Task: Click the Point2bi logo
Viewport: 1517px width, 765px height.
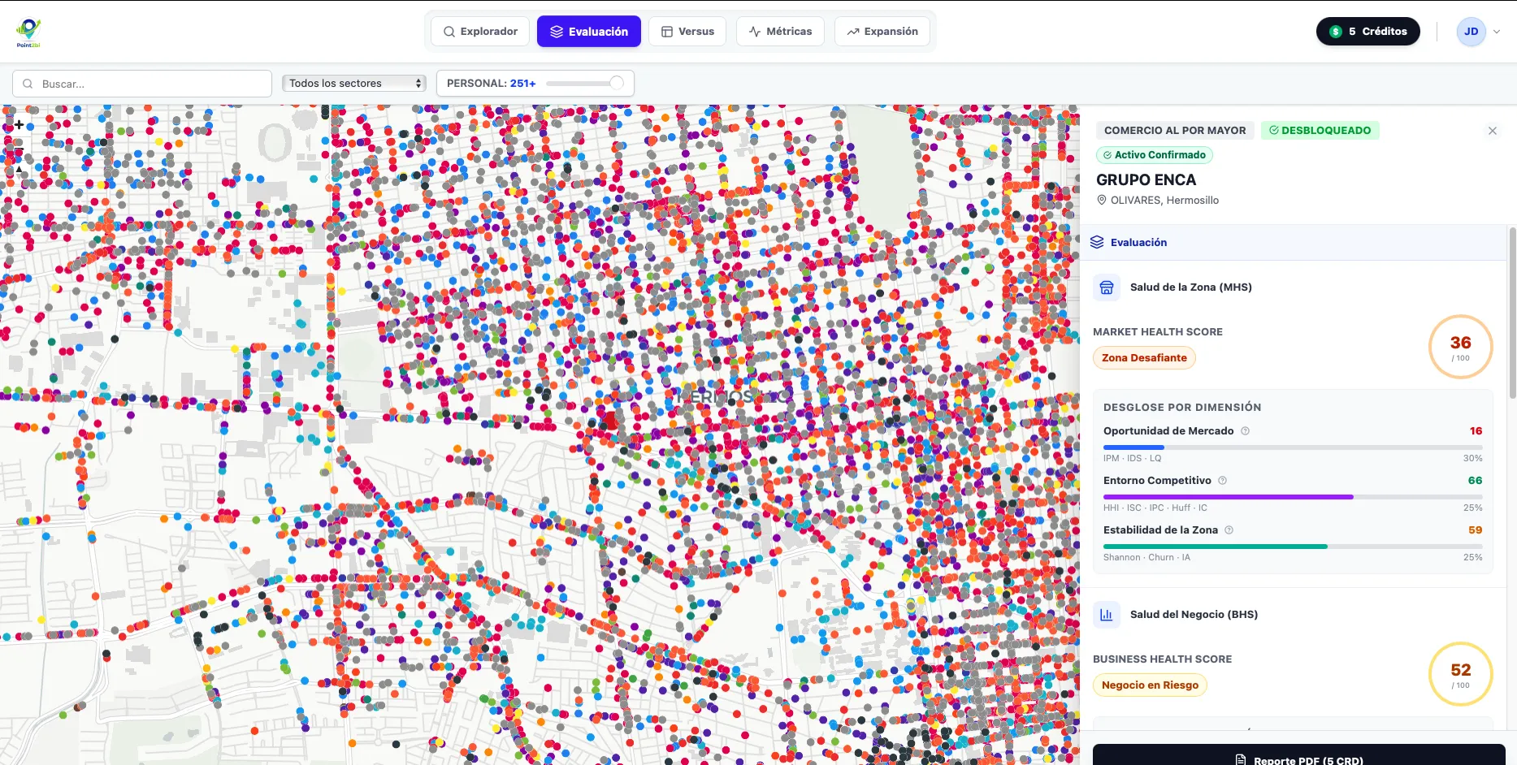Action: (x=28, y=32)
